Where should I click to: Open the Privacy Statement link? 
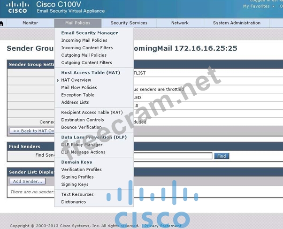[162, 226]
